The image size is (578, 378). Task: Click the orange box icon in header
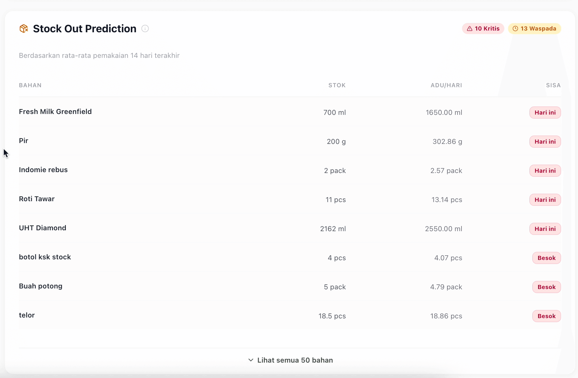click(x=24, y=28)
